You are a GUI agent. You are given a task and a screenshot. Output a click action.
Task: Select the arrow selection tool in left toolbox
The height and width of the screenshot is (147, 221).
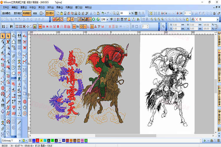[x=2, y=36]
